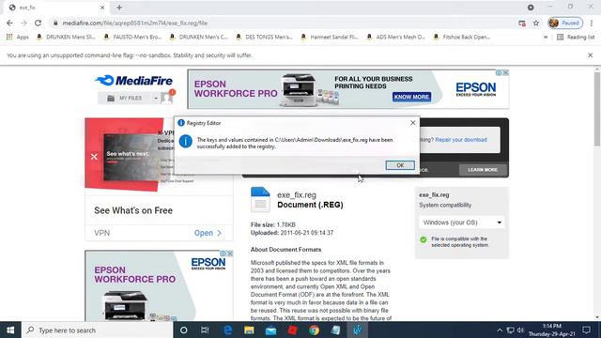Click the Repair your download link
The width and height of the screenshot is (601, 338).
[461, 140]
